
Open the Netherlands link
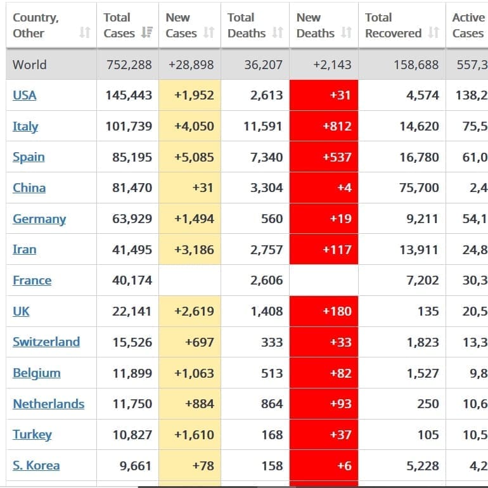[x=48, y=404]
